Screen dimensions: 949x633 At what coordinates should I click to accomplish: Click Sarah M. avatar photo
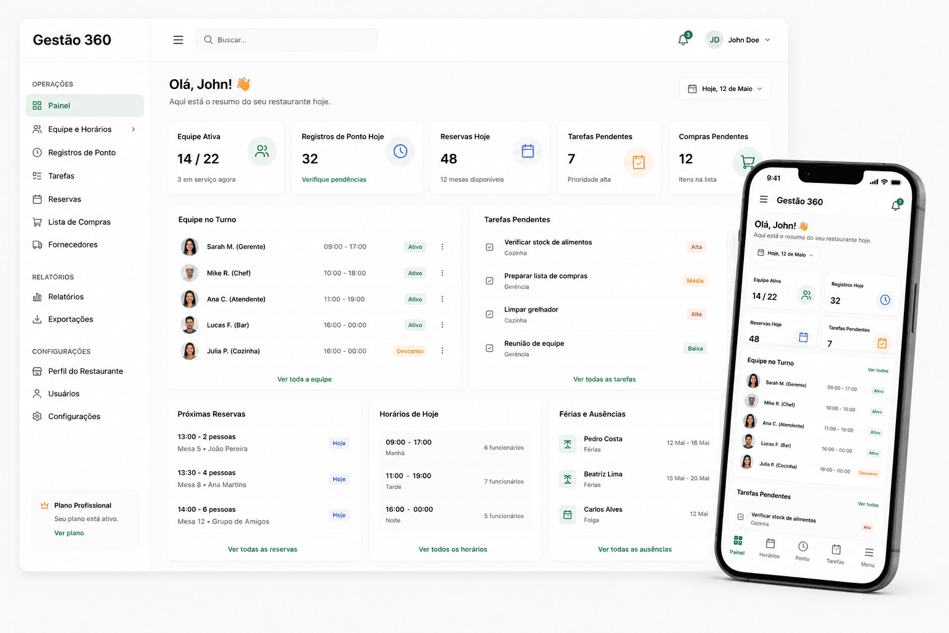point(190,247)
